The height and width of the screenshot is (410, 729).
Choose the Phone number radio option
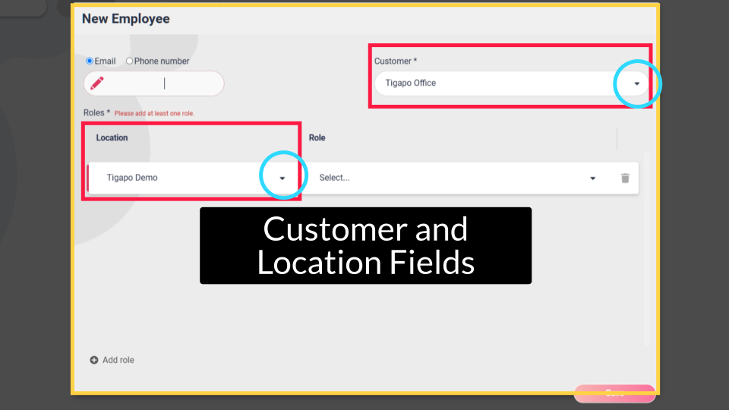(129, 61)
